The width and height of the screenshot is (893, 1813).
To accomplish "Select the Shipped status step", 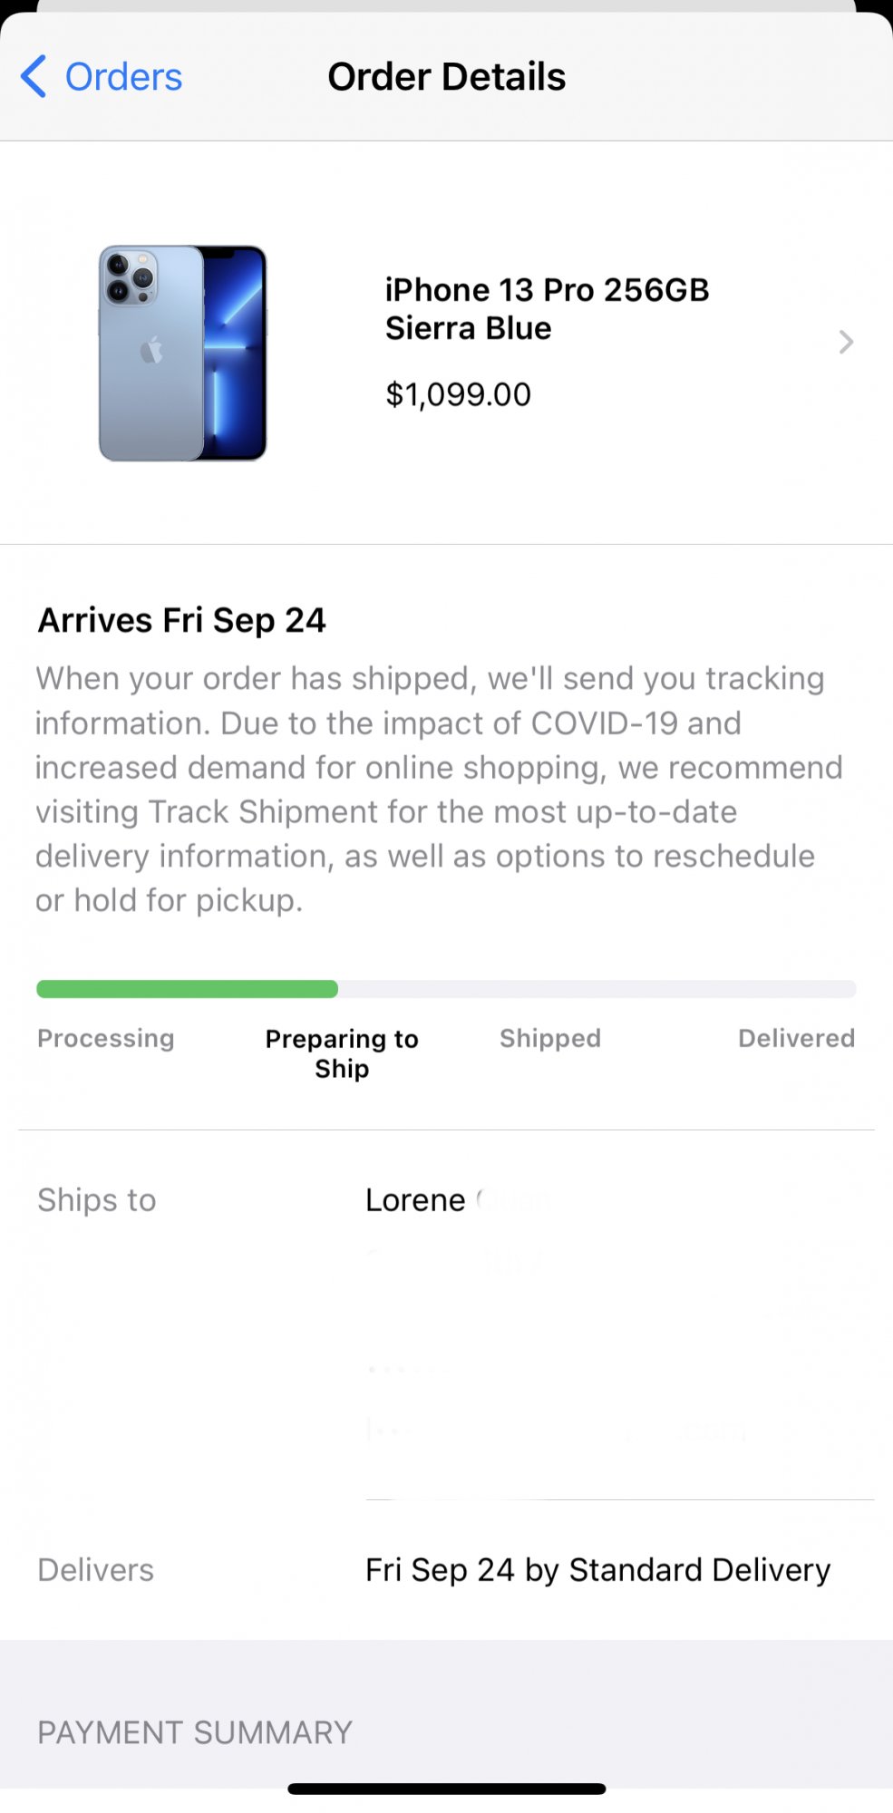I will pos(549,1038).
